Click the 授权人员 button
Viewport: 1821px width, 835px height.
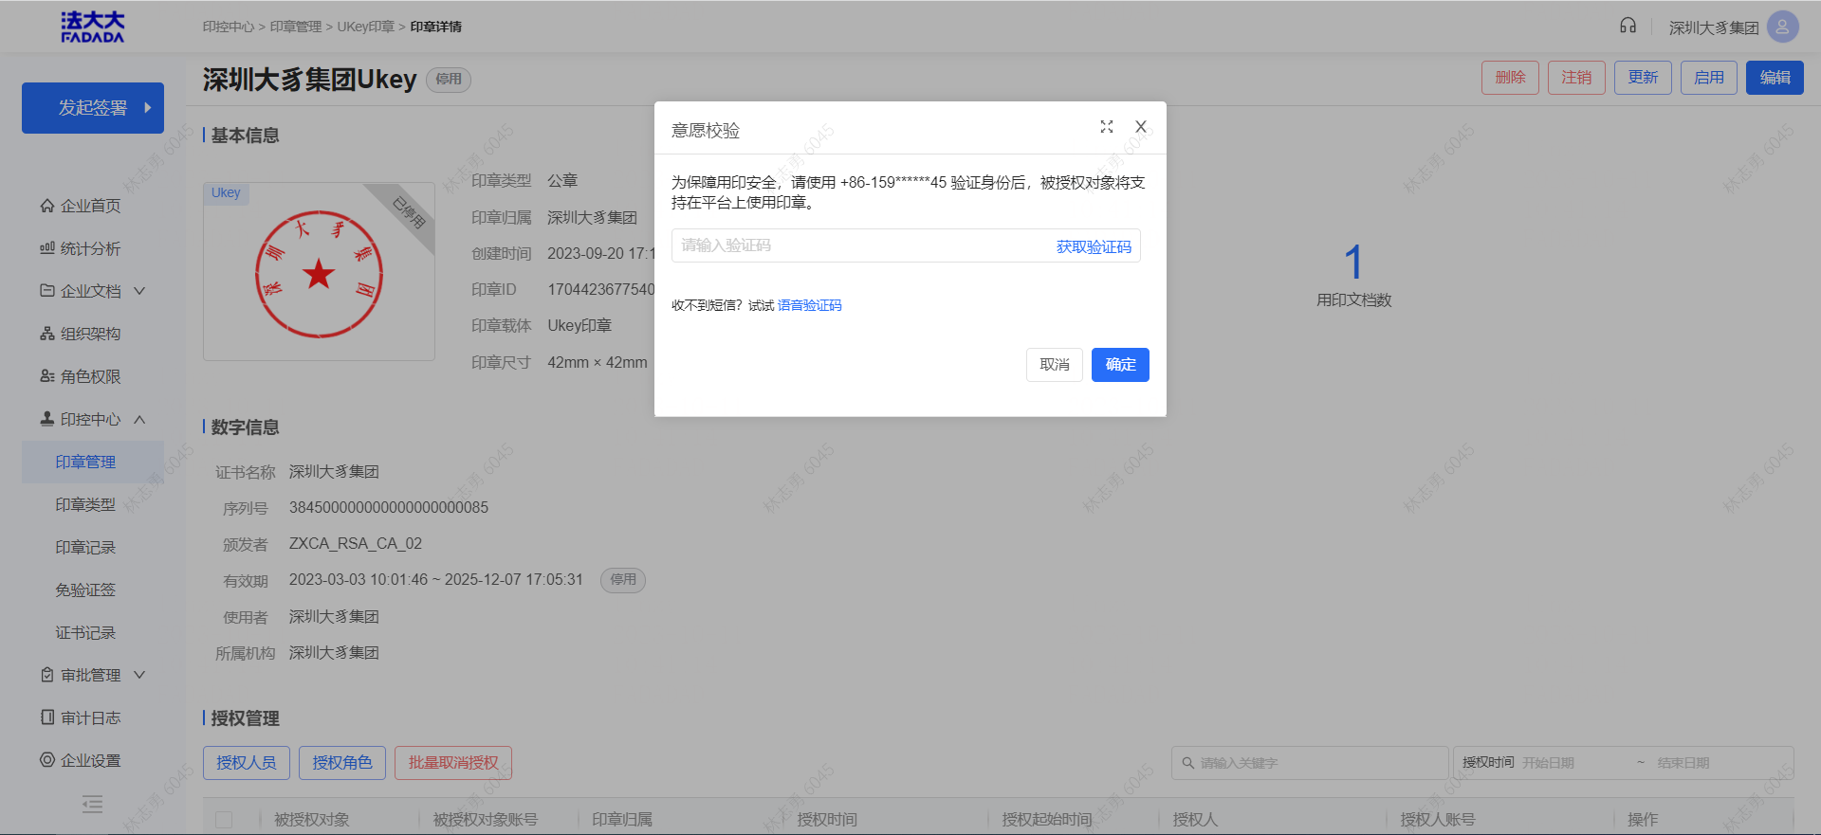[x=247, y=763]
